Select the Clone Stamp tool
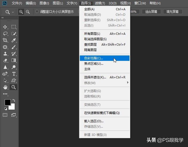The image size is (188, 147). click(5, 54)
